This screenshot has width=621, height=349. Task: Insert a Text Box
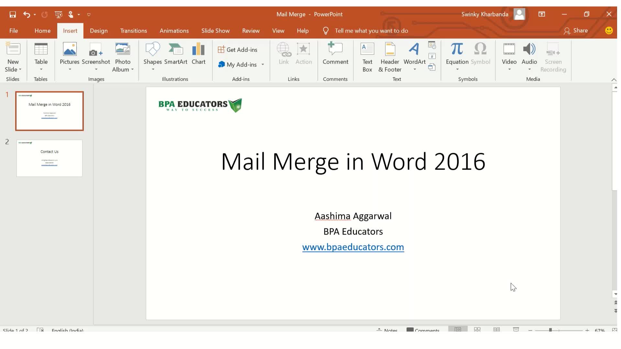tap(367, 57)
